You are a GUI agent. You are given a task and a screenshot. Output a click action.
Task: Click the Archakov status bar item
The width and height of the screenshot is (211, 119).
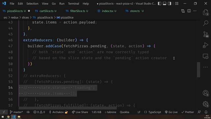[58, 112]
